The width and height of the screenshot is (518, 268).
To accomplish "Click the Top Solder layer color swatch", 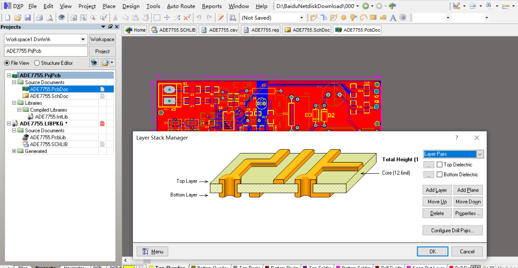I will pos(305,267).
